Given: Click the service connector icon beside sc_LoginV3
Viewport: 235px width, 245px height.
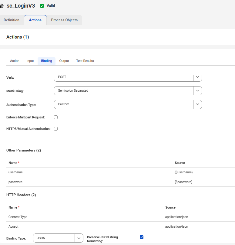Looking at the screenshot, I should 2,6.
